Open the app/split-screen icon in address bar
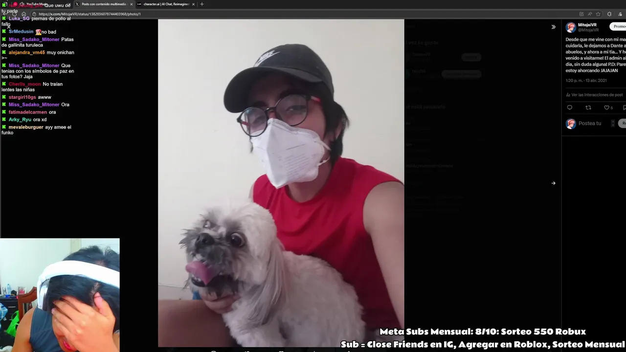Screen dimensions: 626x352 pos(581,14)
